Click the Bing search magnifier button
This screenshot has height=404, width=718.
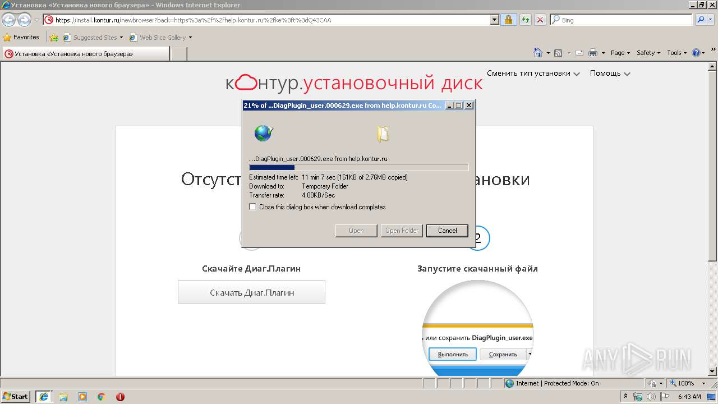700,20
